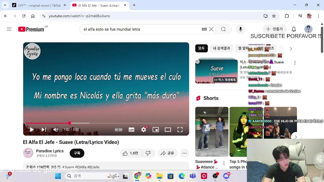
Task: Switch to miniplayer mode
Action: tap(156, 130)
